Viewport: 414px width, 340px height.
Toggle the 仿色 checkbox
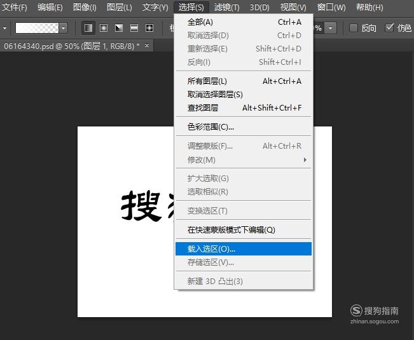click(x=389, y=28)
